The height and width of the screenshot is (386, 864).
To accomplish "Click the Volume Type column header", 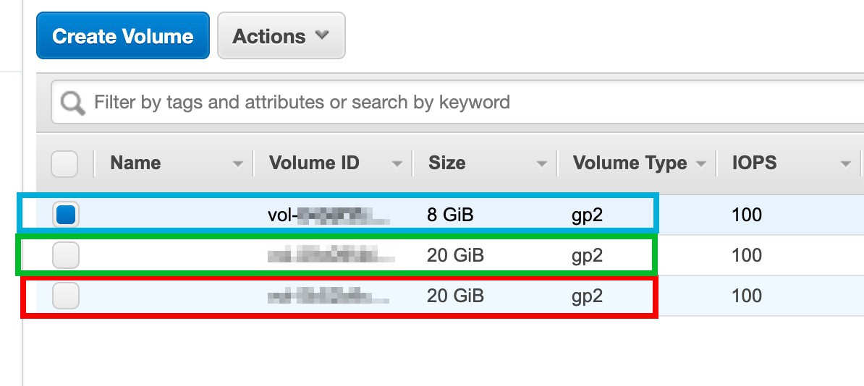I will pyautogui.click(x=630, y=163).
